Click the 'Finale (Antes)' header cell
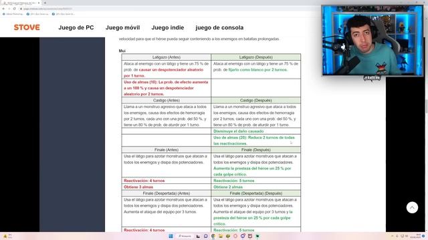 click(x=167, y=150)
